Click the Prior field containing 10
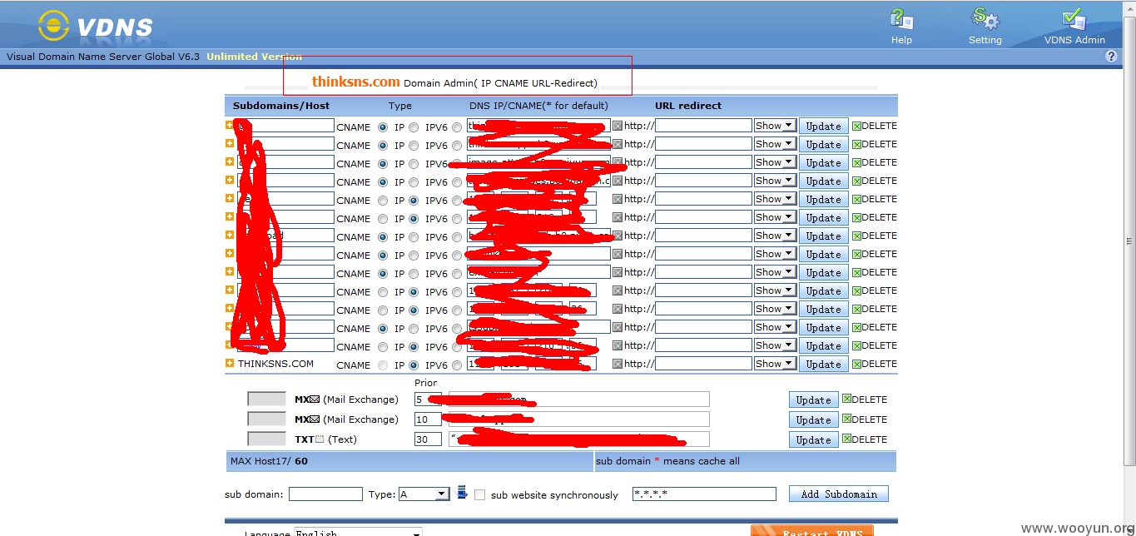Screen dimensions: 1136x536 (428, 419)
